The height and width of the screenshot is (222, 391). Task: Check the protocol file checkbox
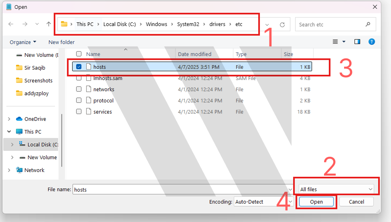click(x=79, y=100)
